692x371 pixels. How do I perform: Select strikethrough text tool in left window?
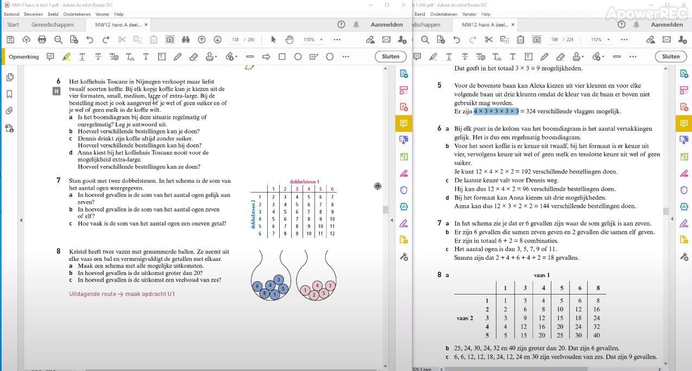point(98,56)
